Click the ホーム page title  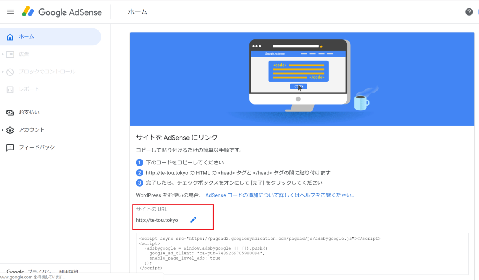click(137, 12)
